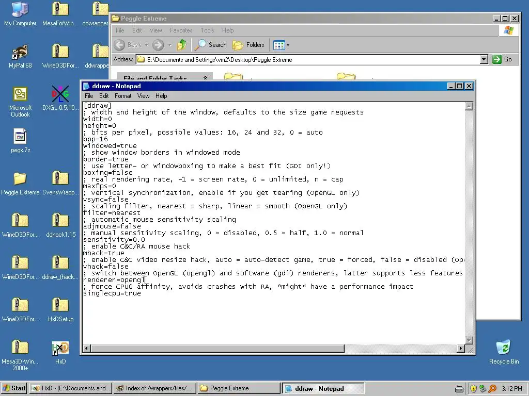The height and width of the screenshot is (396, 529).
Task: Launch HxD hex editor shortcut
Action: 60,352
